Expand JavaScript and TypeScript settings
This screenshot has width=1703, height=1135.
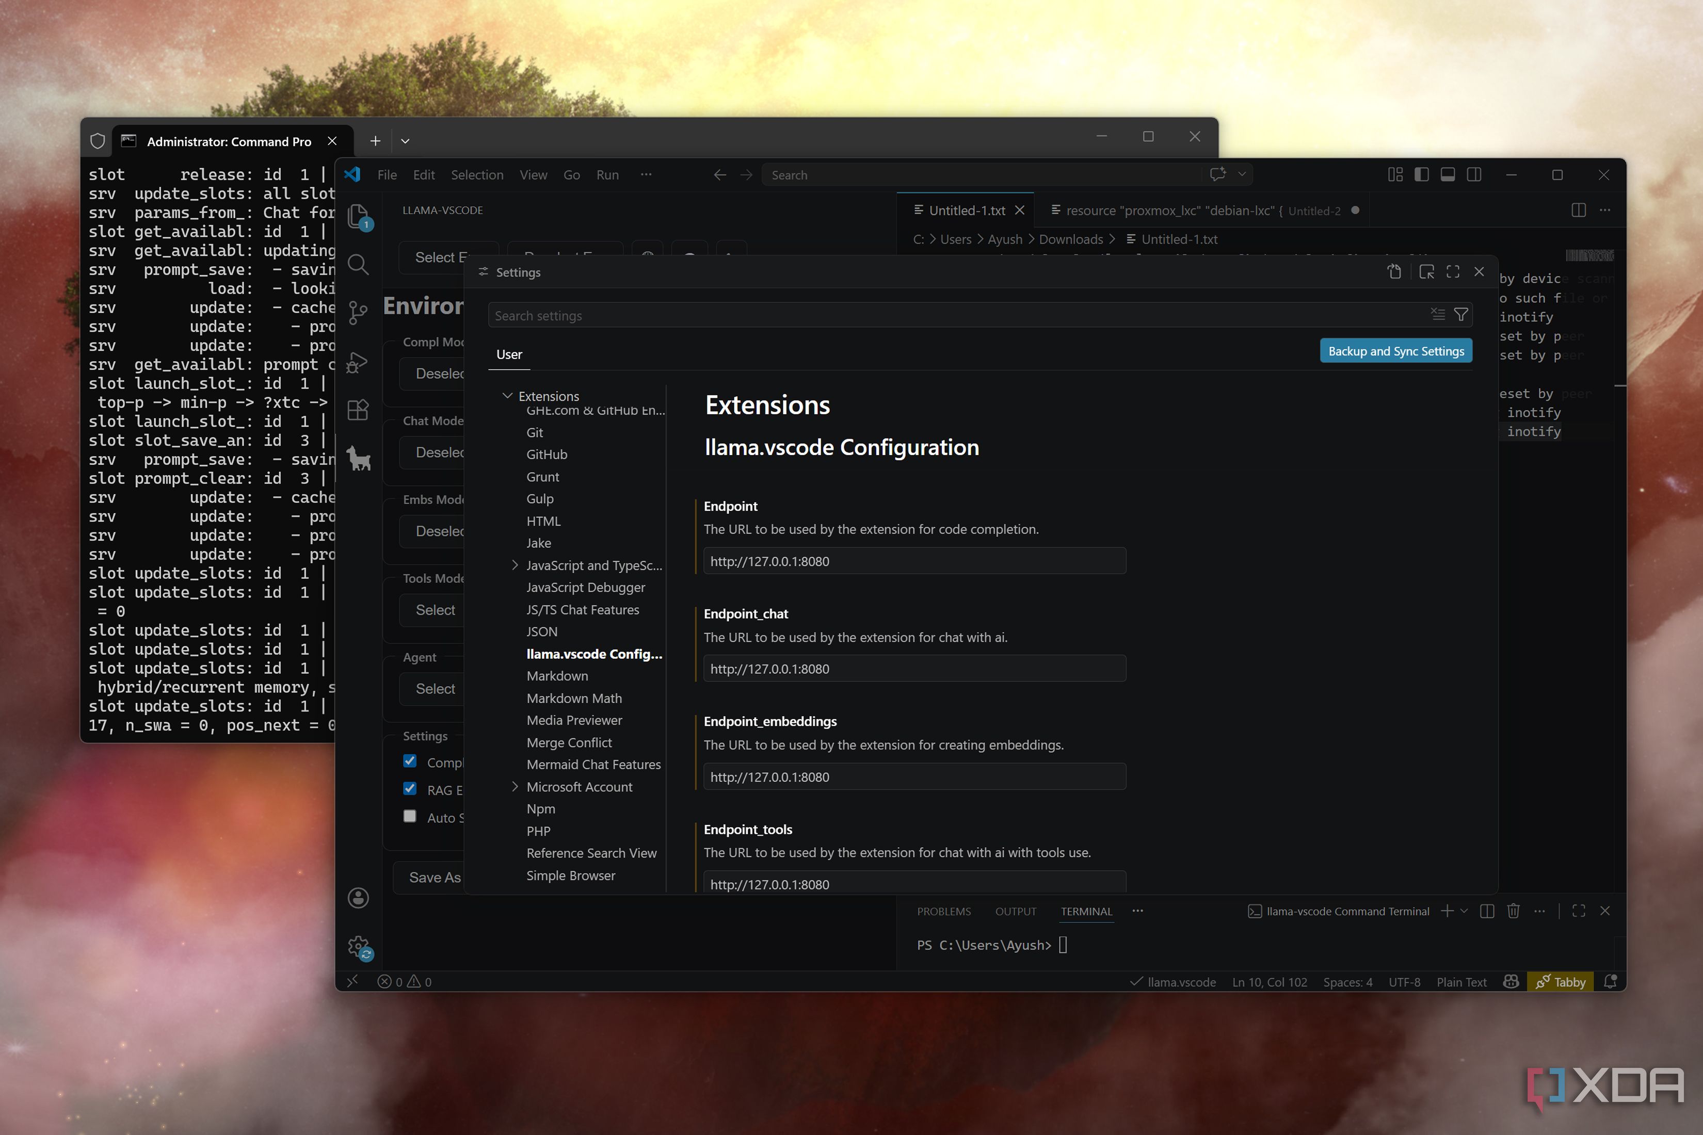[515, 564]
